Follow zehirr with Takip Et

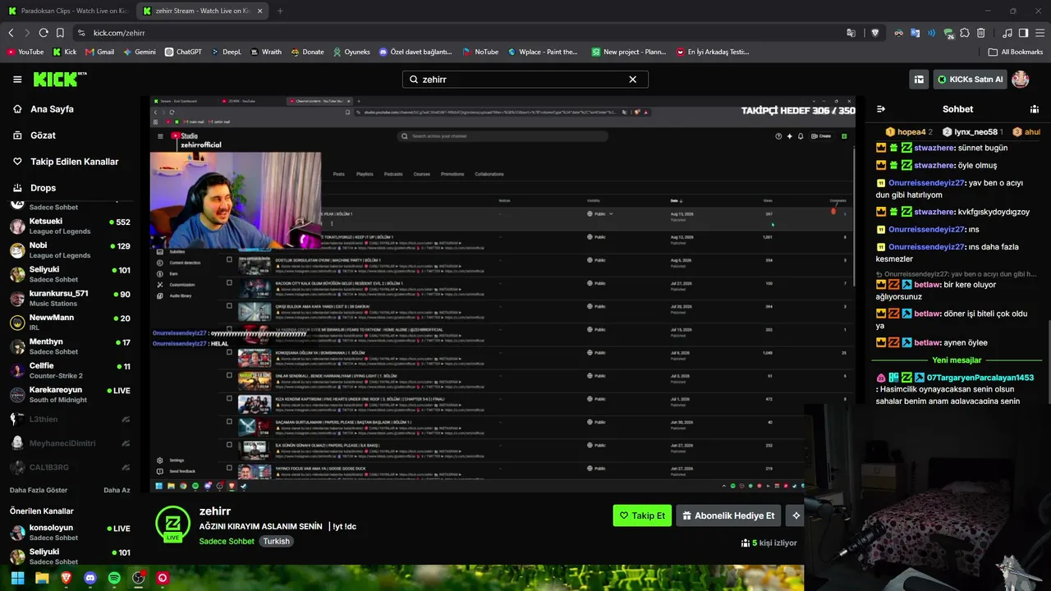(642, 515)
